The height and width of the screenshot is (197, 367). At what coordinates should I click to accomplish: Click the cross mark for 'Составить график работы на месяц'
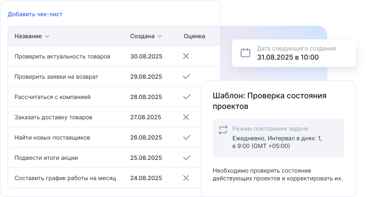[x=186, y=178]
